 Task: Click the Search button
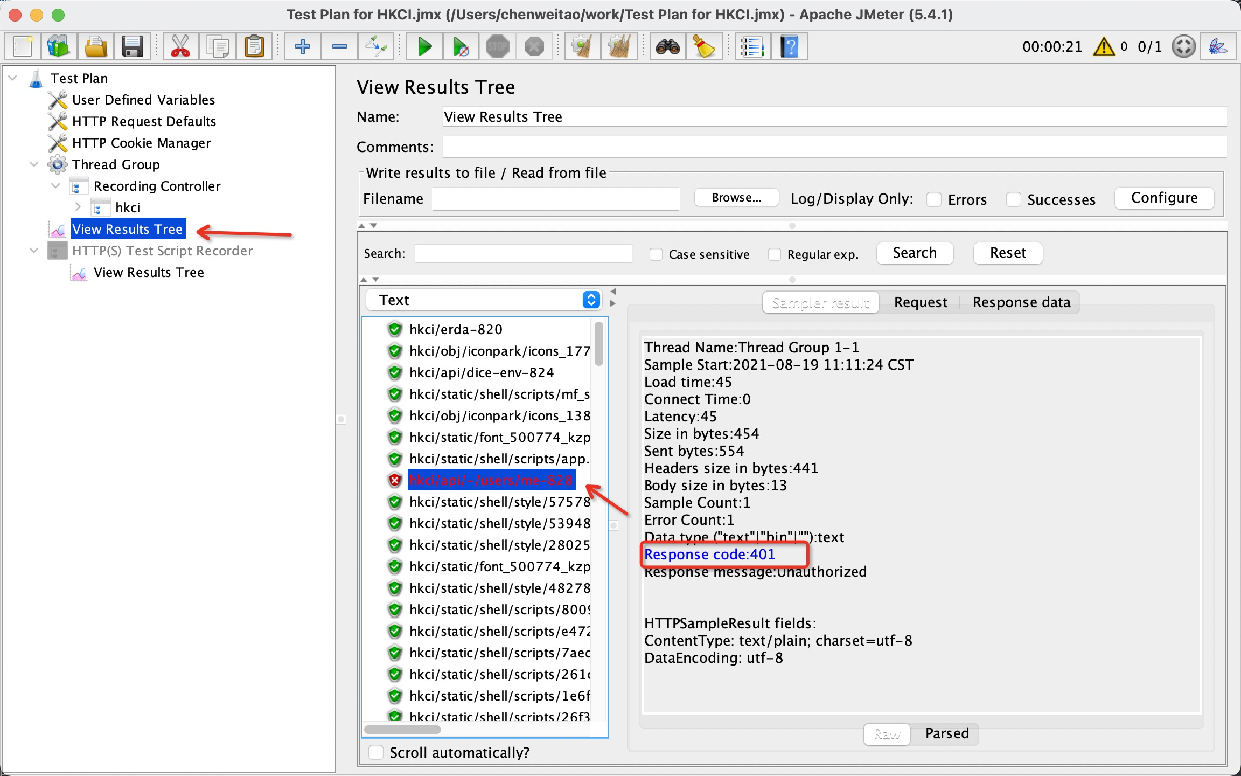(914, 252)
